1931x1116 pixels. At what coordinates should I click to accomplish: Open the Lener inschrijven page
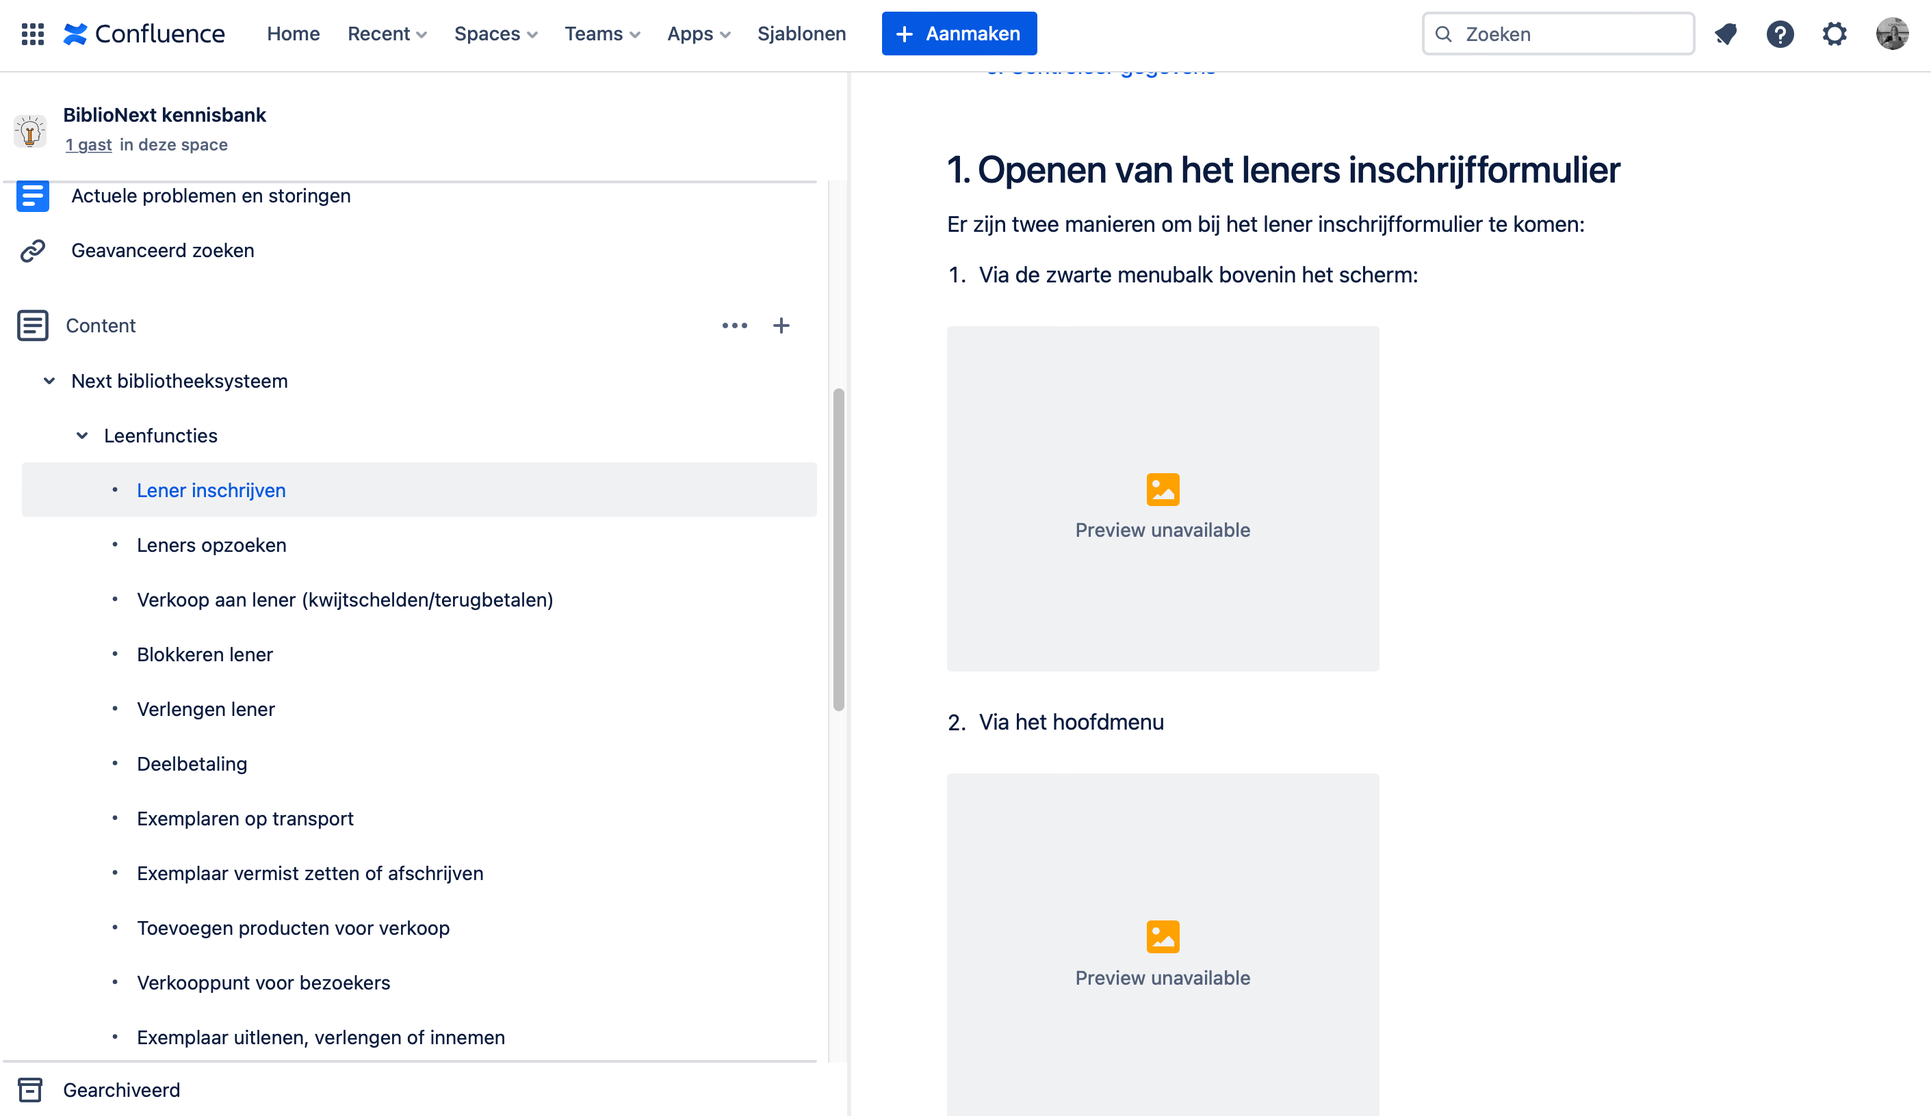(x=211, y=490)
